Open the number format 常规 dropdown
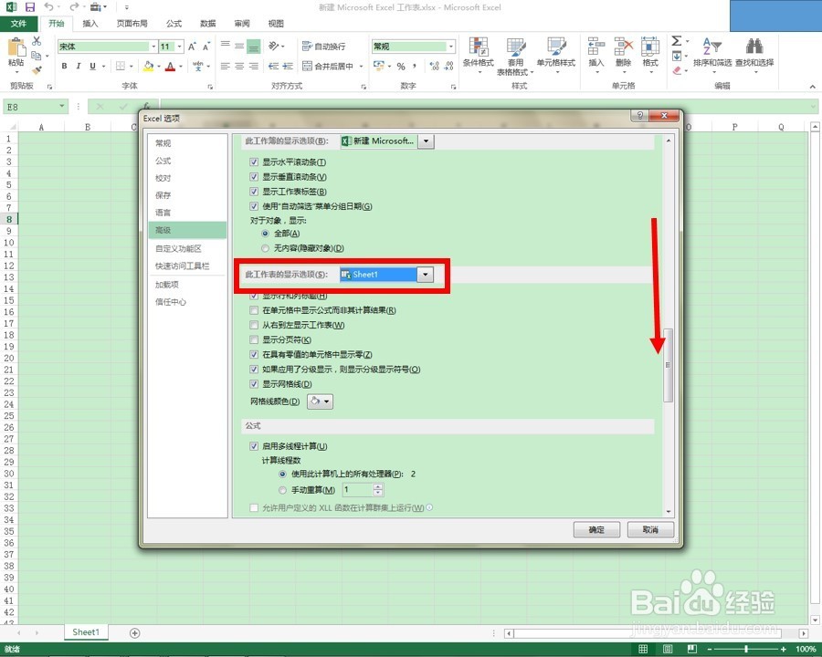The height and width of the screenshot is (657, 822). coord(451,47)
